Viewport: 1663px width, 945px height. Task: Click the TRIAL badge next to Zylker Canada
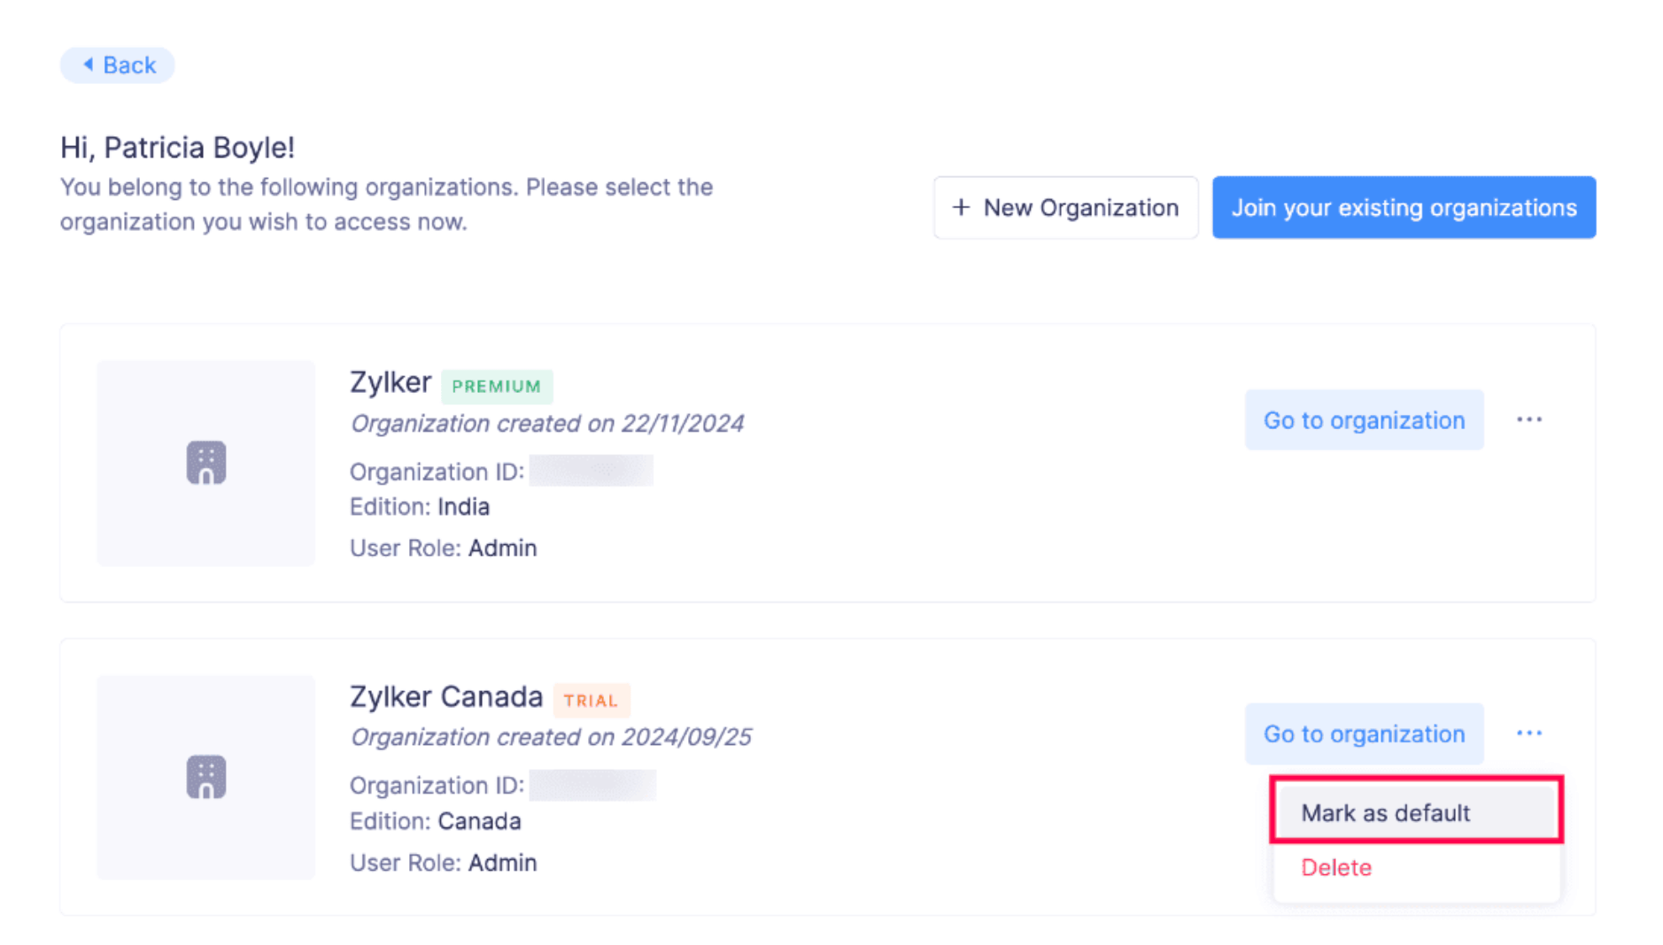(x=592, y=700)
